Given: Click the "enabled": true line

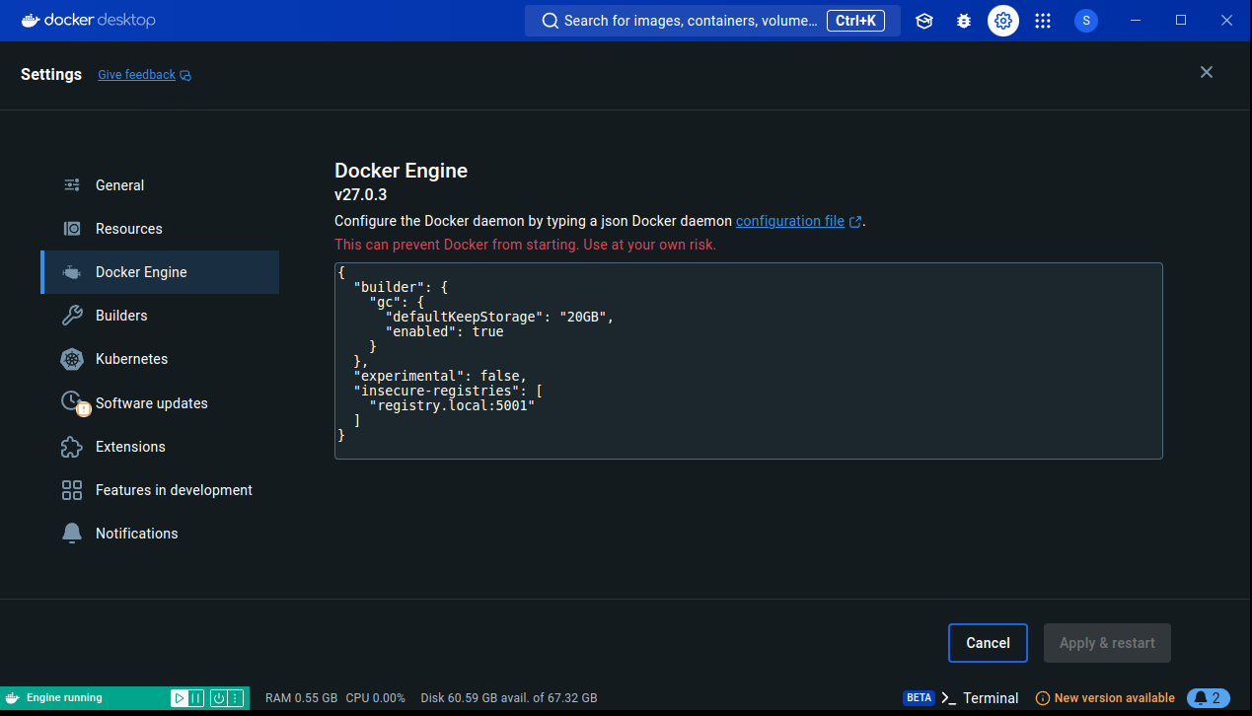Looking at the screenshot, I should pyautogui.click(x=444, y=331).
